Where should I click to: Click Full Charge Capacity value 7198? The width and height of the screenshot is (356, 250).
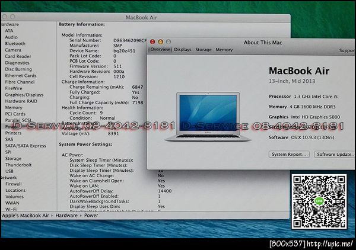coord(138,102)
